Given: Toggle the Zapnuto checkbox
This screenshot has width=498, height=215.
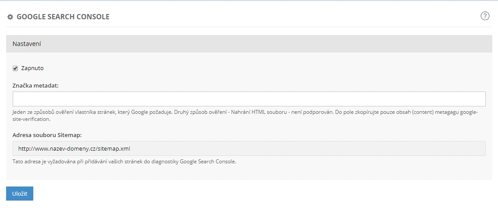Looking at the screenshot, I should 15,68.
